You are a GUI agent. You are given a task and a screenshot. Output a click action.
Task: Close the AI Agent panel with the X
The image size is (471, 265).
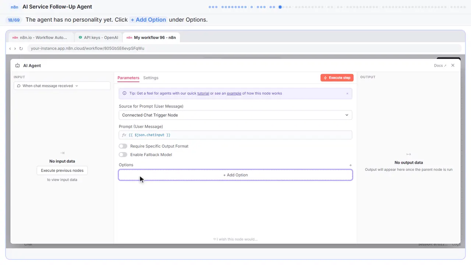click(453, 65)
